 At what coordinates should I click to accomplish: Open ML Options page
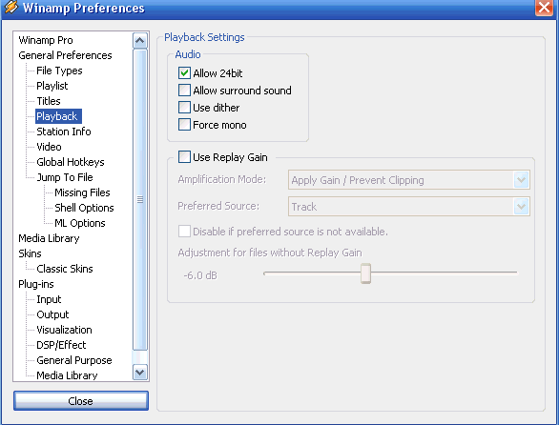coord(80,223)
